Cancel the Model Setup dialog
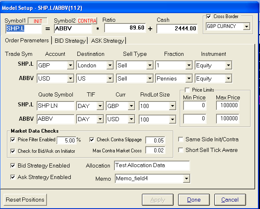 (x=230, y=200)
